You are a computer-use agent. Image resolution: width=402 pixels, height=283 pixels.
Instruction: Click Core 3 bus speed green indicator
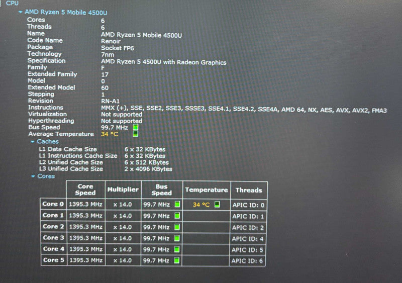[x=177, y=238]
